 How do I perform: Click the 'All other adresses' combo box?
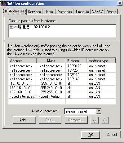click(x=83, y=111)
